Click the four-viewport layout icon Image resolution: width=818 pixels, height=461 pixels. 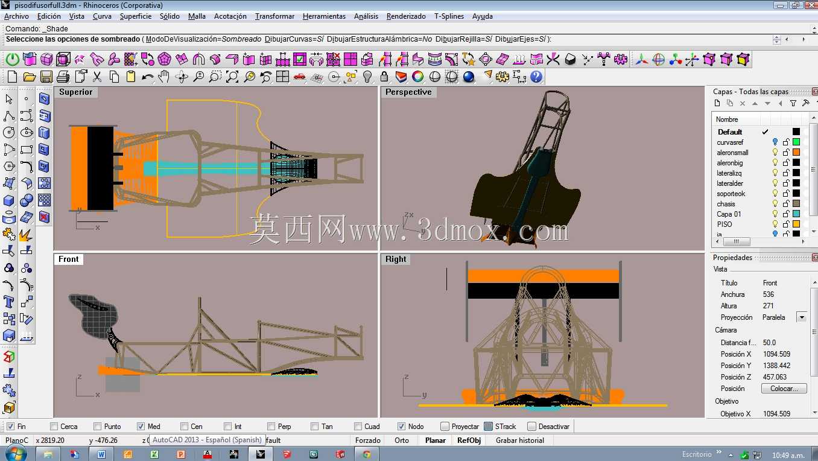coord(282,77)
